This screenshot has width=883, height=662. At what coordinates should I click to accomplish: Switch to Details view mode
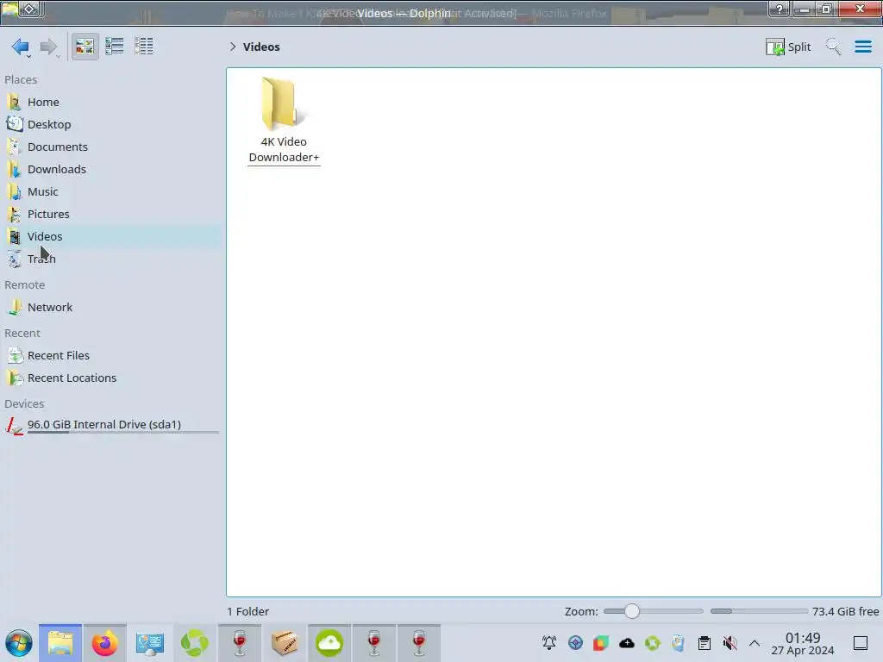(x=144, y=47)
